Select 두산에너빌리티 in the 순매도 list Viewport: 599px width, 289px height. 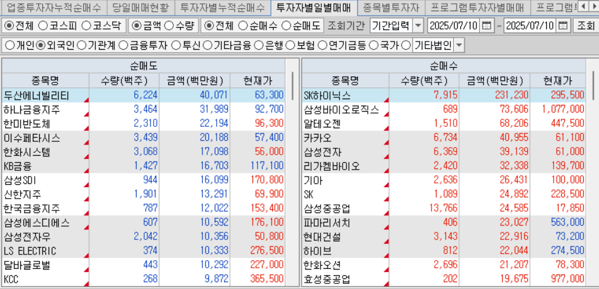(x=143, y=95)
